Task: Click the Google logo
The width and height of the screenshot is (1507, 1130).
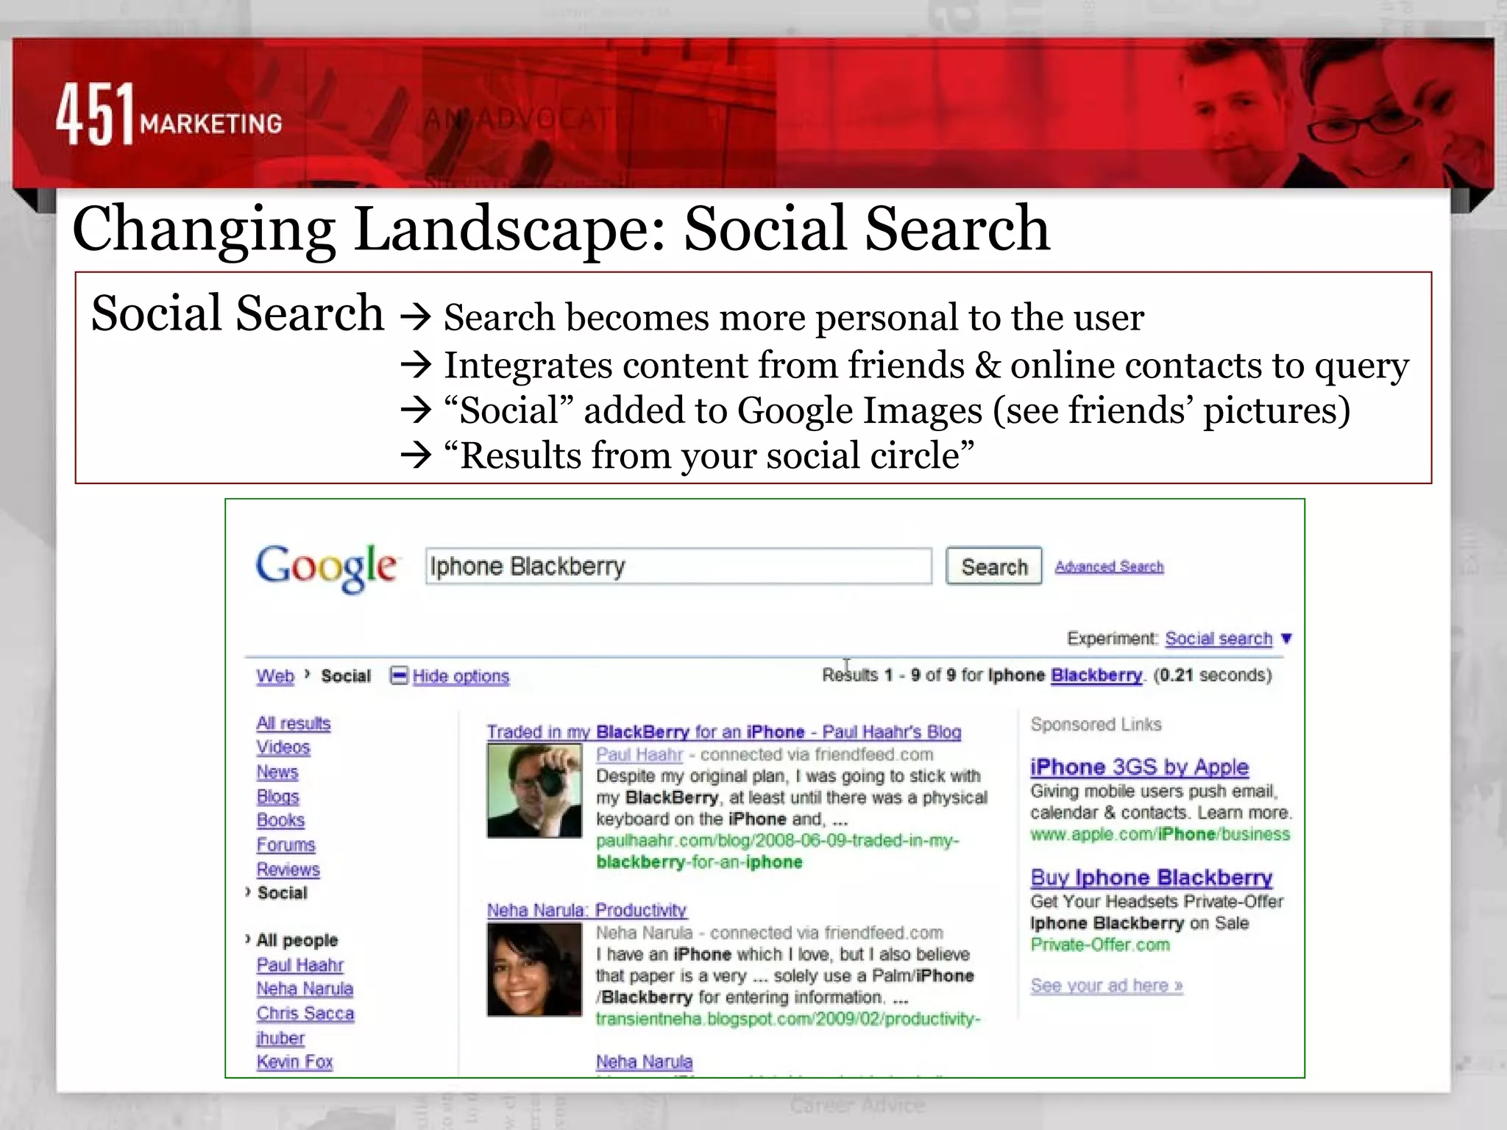Action: 326,567
